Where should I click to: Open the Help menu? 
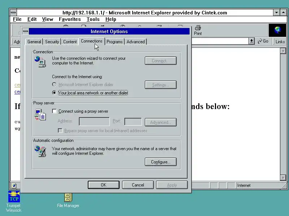[111, 19]
